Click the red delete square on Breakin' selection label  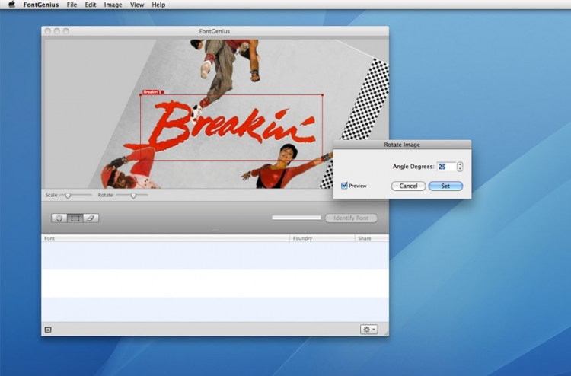click(162, 92)
